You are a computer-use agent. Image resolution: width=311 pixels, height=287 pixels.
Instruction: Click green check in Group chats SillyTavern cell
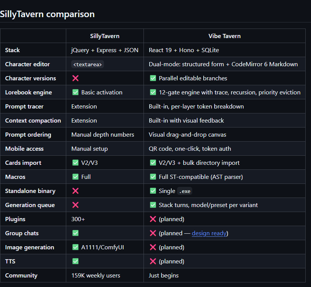tap(75, 233)
